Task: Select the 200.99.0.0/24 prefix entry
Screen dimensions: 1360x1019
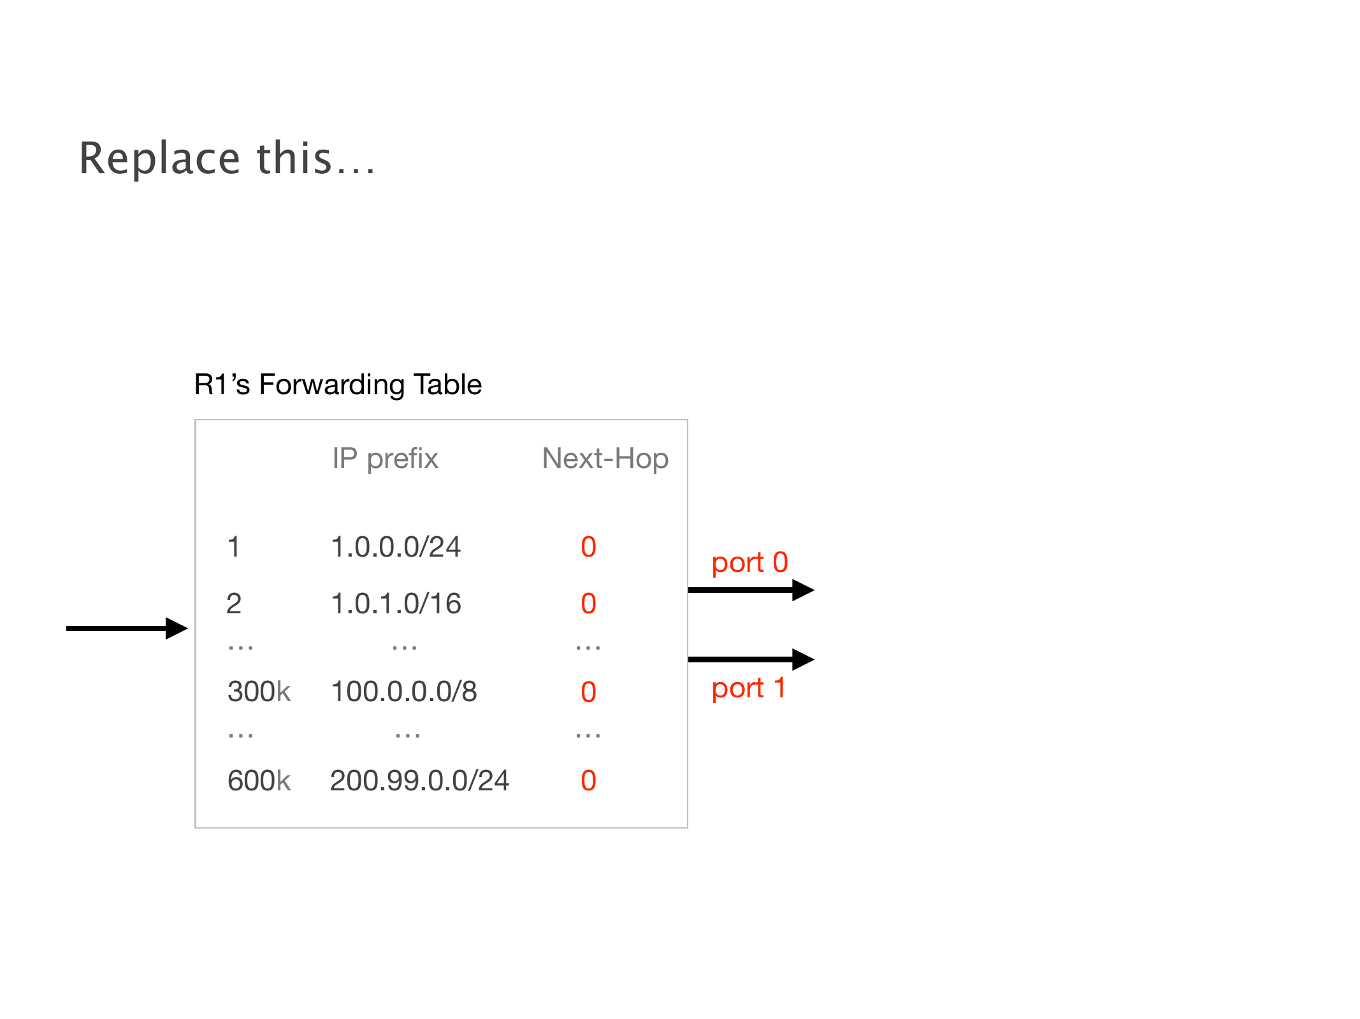Action: (419, 781)
